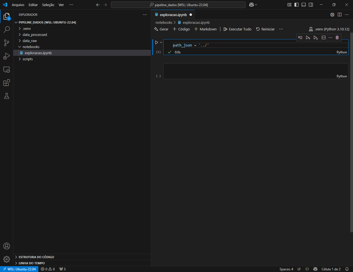Viewport: 353px width, 272px height.
Task: Select the .venv Python 3.10.12 kernel
Action: (x=329, y=29)
